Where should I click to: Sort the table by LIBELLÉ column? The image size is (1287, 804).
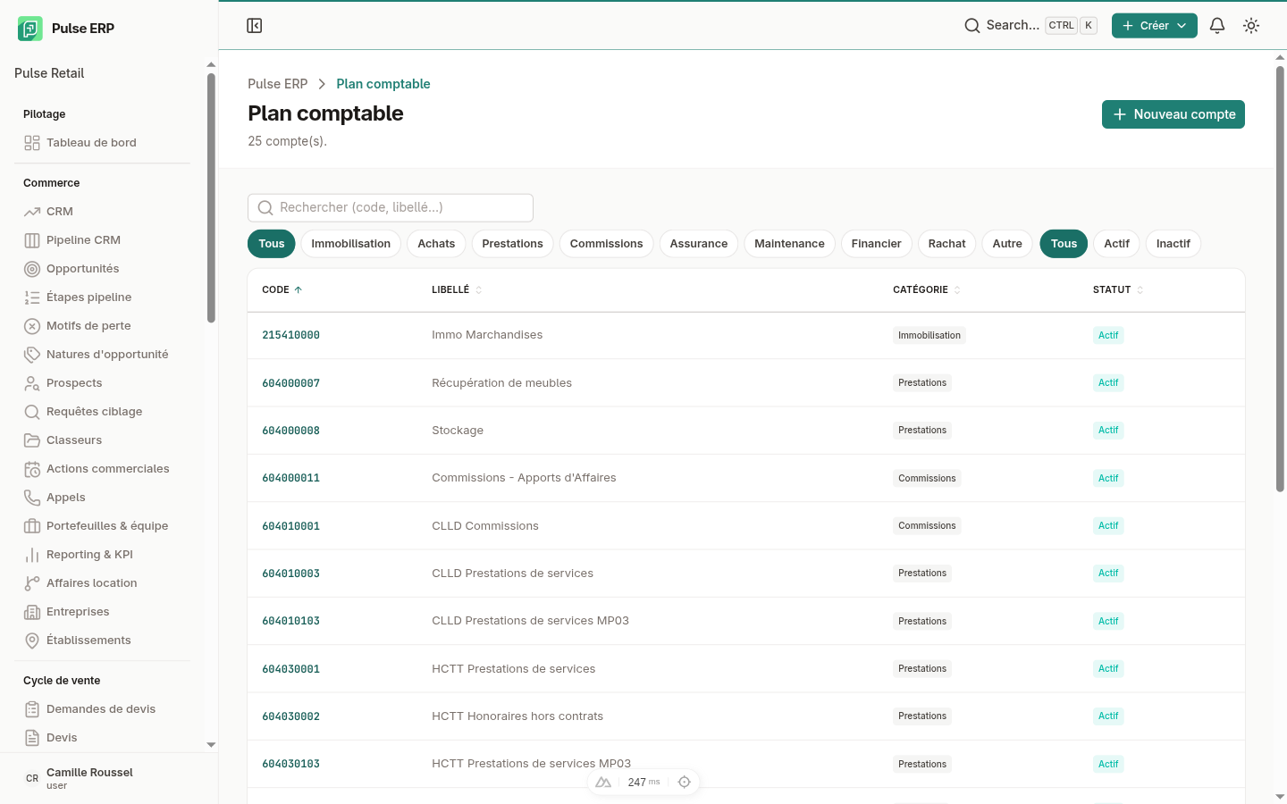point(457,290)
